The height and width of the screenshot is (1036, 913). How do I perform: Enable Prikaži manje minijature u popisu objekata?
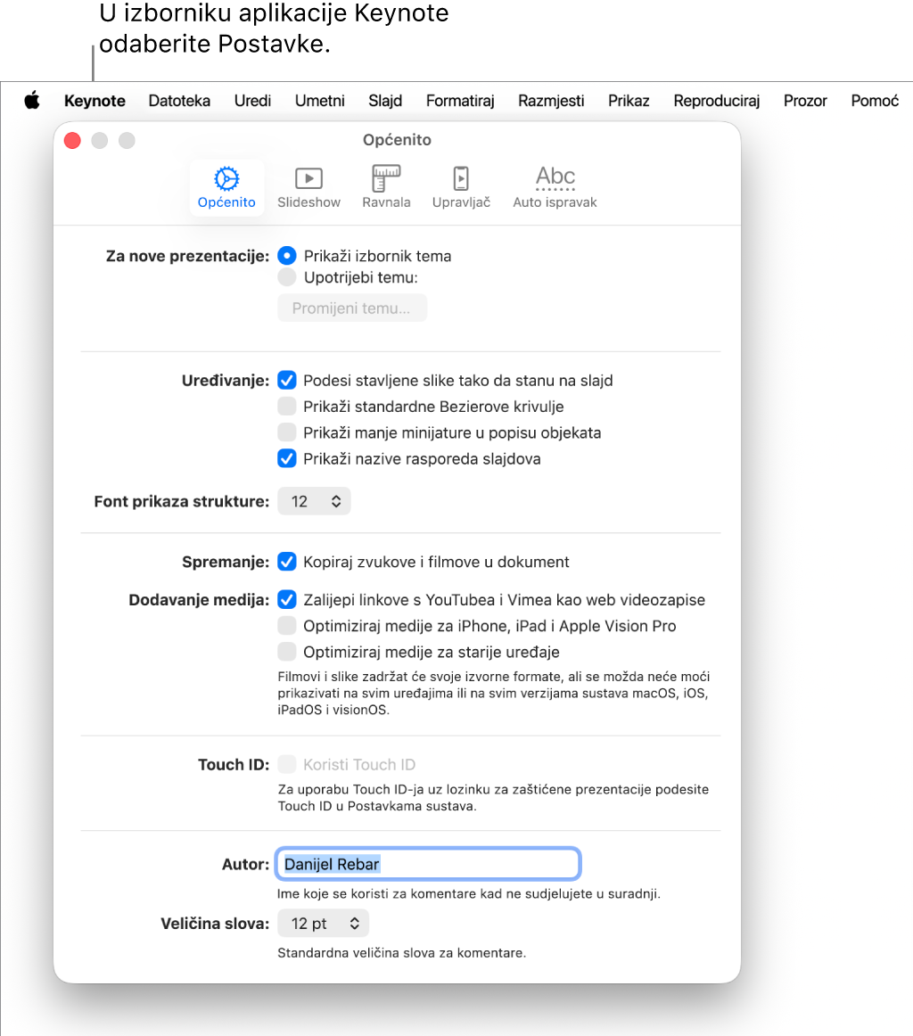click(x=287, y=432)
